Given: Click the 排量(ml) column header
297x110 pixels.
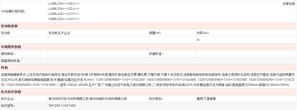Looking at the screenshot, I should coord(155,33).
